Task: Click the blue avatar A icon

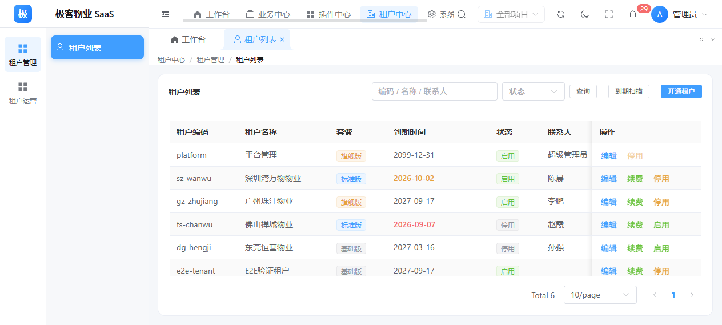Action: tap(660, 14)
